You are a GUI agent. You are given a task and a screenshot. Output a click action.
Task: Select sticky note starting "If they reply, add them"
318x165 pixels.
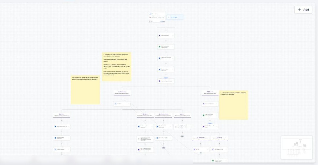[117, 67]
